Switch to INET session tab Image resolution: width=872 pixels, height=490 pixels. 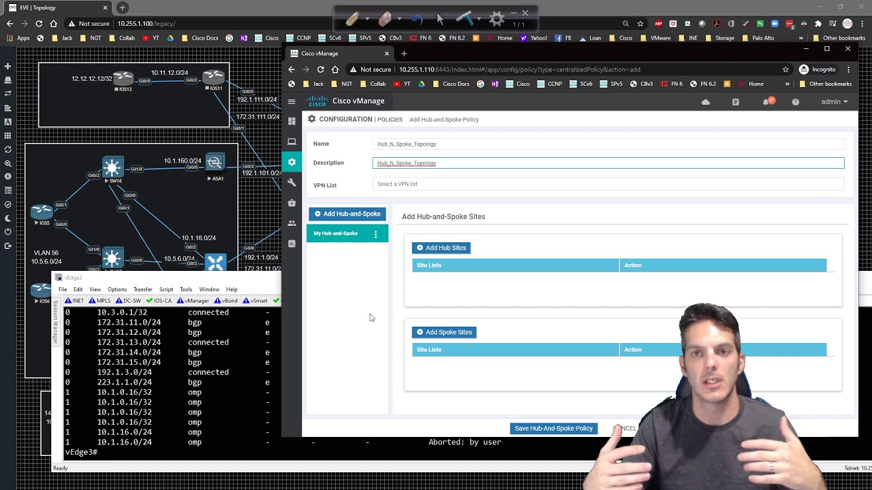74,301
